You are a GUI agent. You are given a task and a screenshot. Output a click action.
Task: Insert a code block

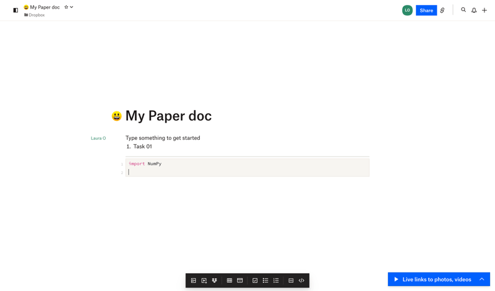click(x=301, y=280)
